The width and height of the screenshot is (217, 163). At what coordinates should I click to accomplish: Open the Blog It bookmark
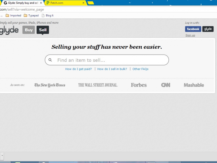tap(48, 15)
